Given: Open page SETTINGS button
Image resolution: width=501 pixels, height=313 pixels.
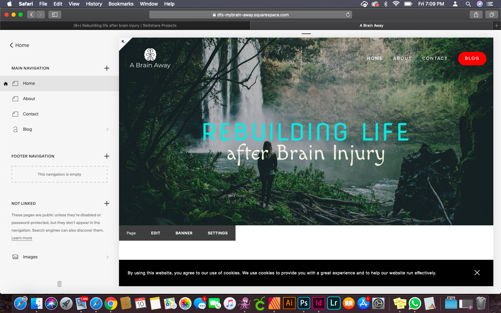Looking at the screenshot, I should [218, 233].
